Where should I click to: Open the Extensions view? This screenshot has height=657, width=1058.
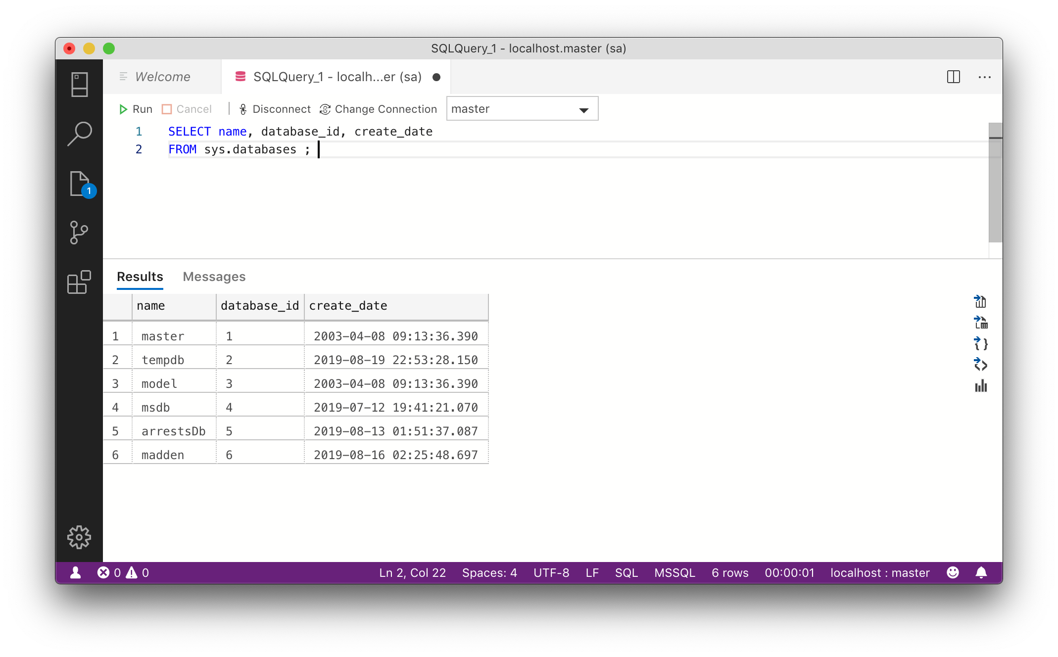[x=79, y=282]
